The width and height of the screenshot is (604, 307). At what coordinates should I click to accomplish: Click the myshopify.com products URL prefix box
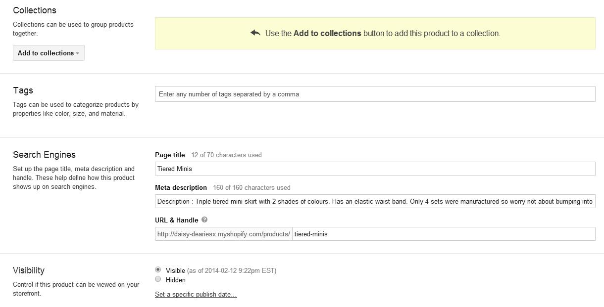click(x=224, y=234)
